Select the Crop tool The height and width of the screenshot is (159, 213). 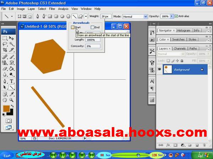(x=5, y=50)
